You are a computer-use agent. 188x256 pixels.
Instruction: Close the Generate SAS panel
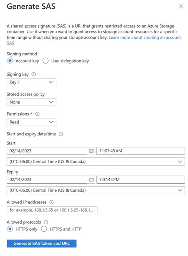pos(181,6)
